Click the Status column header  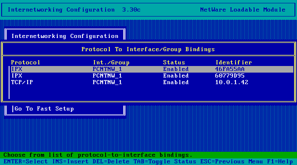point(174,63)
